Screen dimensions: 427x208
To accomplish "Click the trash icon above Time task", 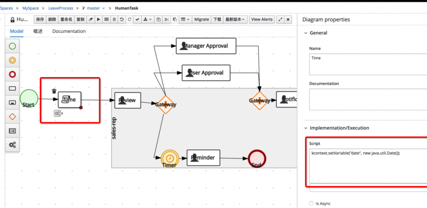I will point(54,91).
